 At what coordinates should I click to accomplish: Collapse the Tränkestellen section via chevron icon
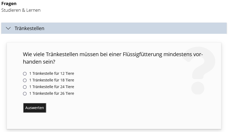coord(9,28)
